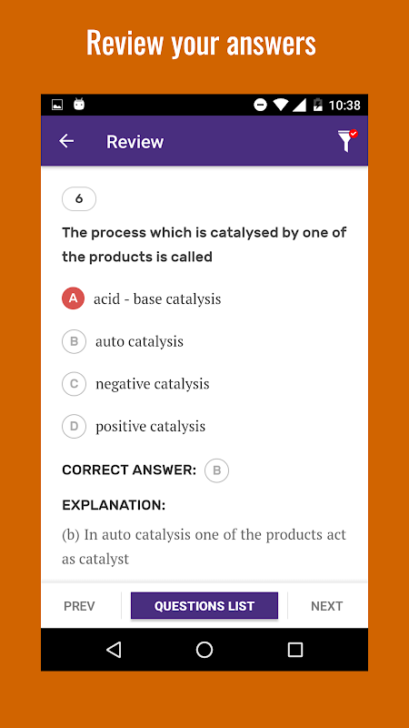Select option D positive catalysis
Screen dimensions: 409x728
coord(134,426)
